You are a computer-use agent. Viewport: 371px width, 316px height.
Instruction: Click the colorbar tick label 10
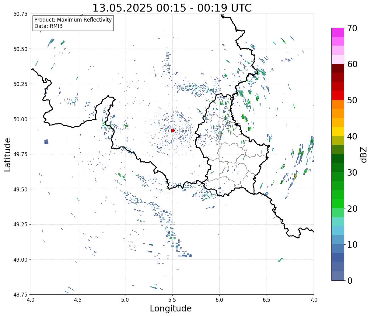pos(352,245)
